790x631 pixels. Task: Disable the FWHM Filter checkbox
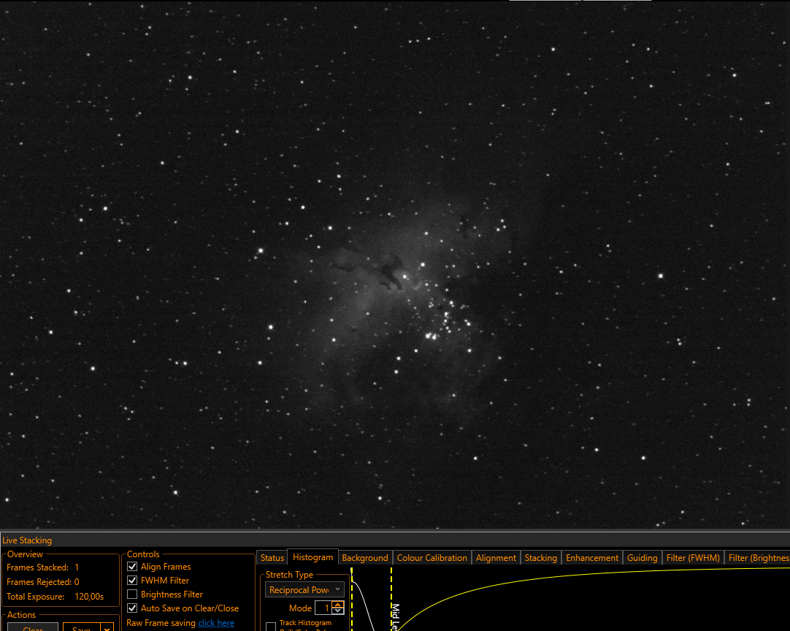pyautogui.click(x=132, y=581)
